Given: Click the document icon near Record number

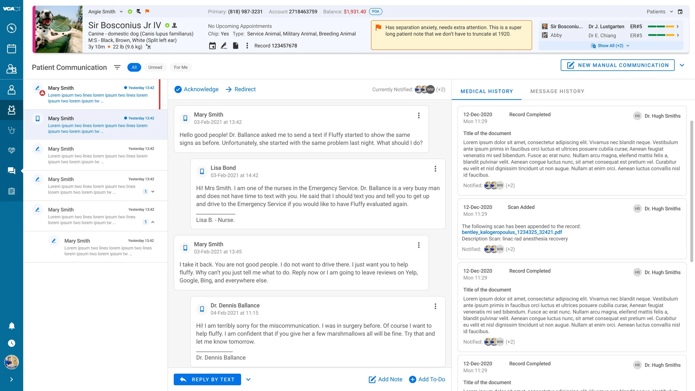Looking at the screenshot, I should [235, 46].
